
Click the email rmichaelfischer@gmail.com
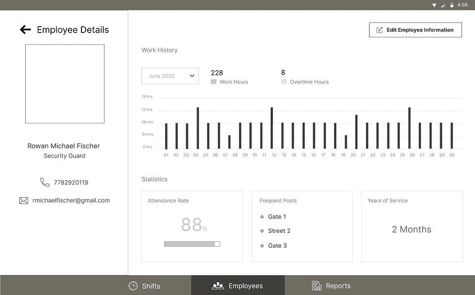(71, 200)
